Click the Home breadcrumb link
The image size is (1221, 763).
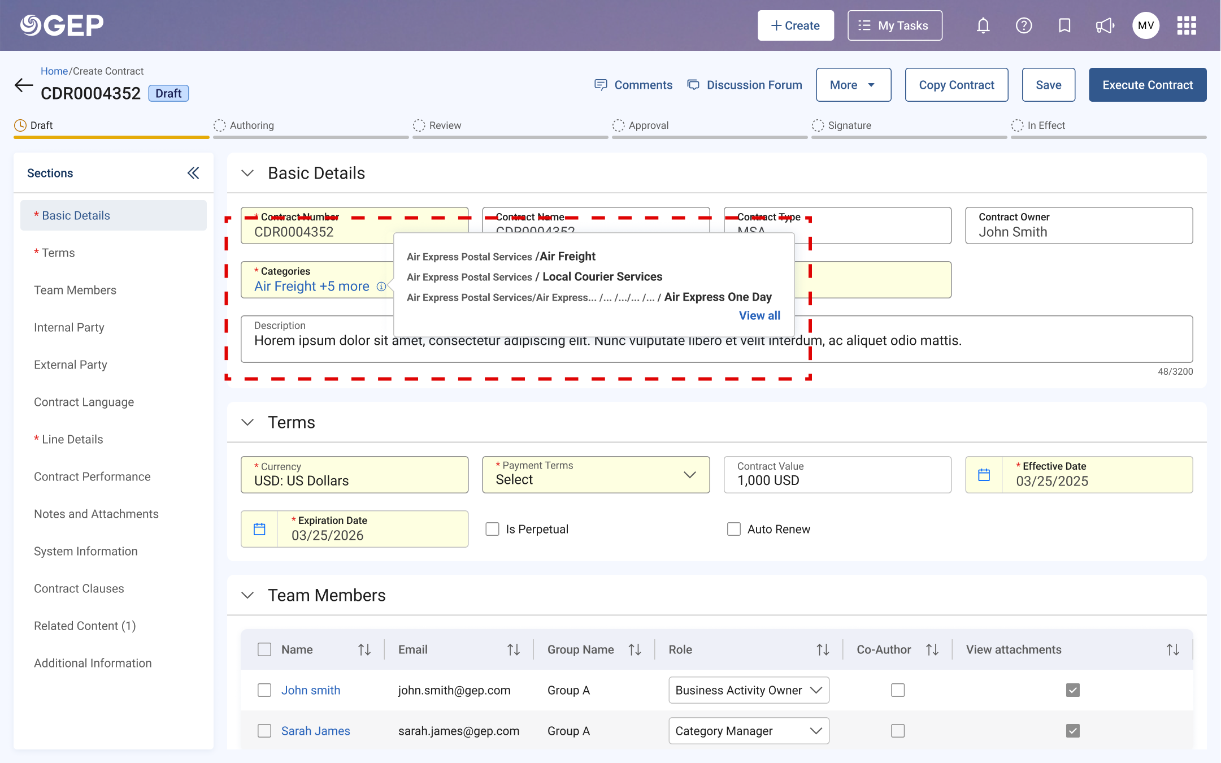click(x=54, y=71)
